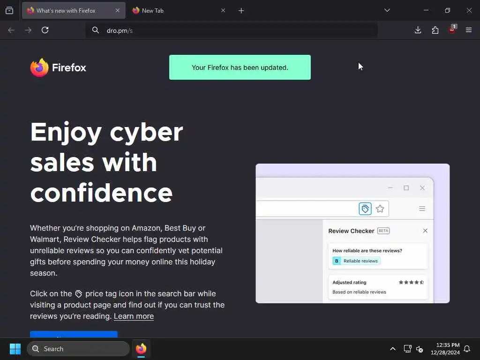Minimize the Firefox window
Image resolution: width=480 pixels, height=360 pixels.
click(x=426, y=10)
